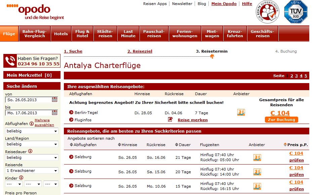Open the Reisen Apps link
Screen dimensions: 317x195
[155, 4]
